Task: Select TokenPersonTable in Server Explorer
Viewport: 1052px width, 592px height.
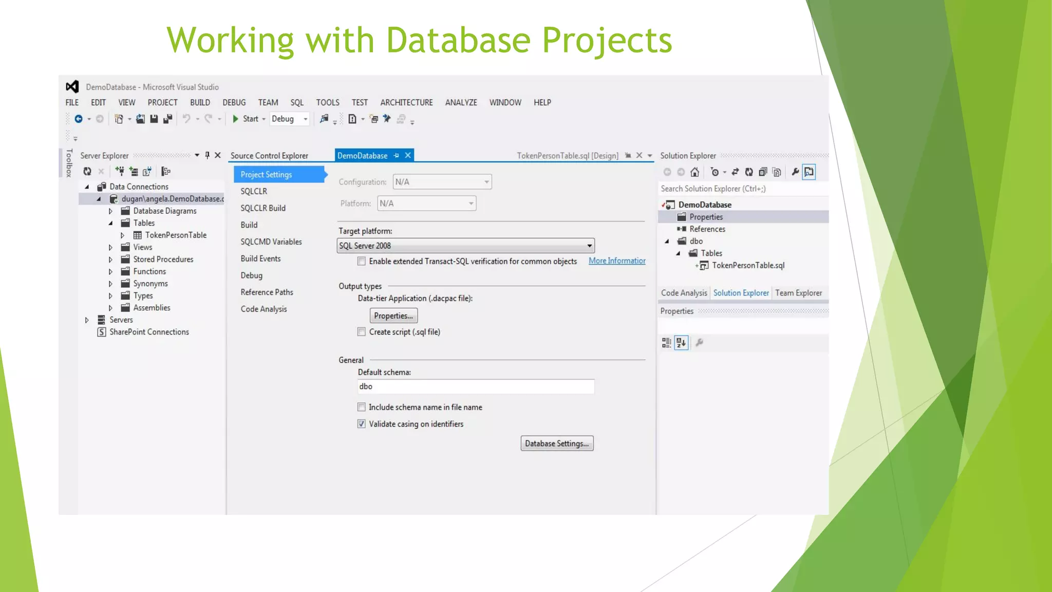Action: (176, 235)
